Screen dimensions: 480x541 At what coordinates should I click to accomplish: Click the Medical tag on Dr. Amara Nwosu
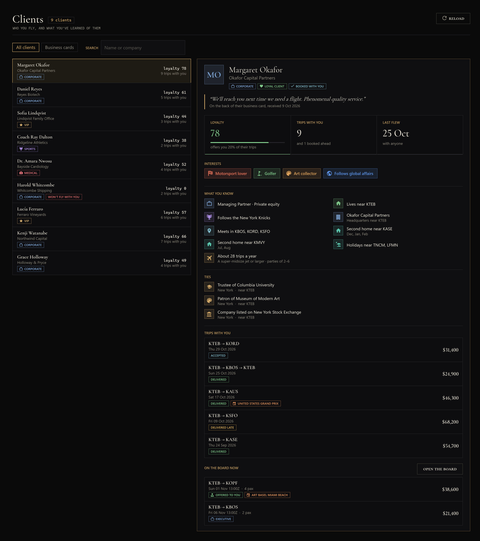(x=29, y=173)
